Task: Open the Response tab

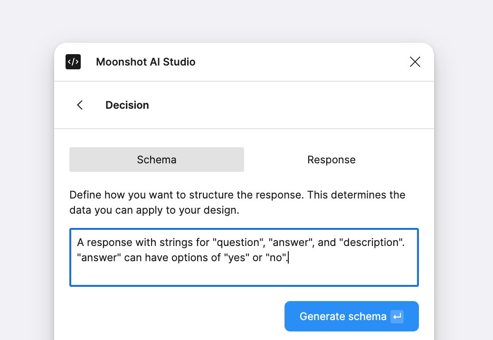Action: click(x=332, y=160)
